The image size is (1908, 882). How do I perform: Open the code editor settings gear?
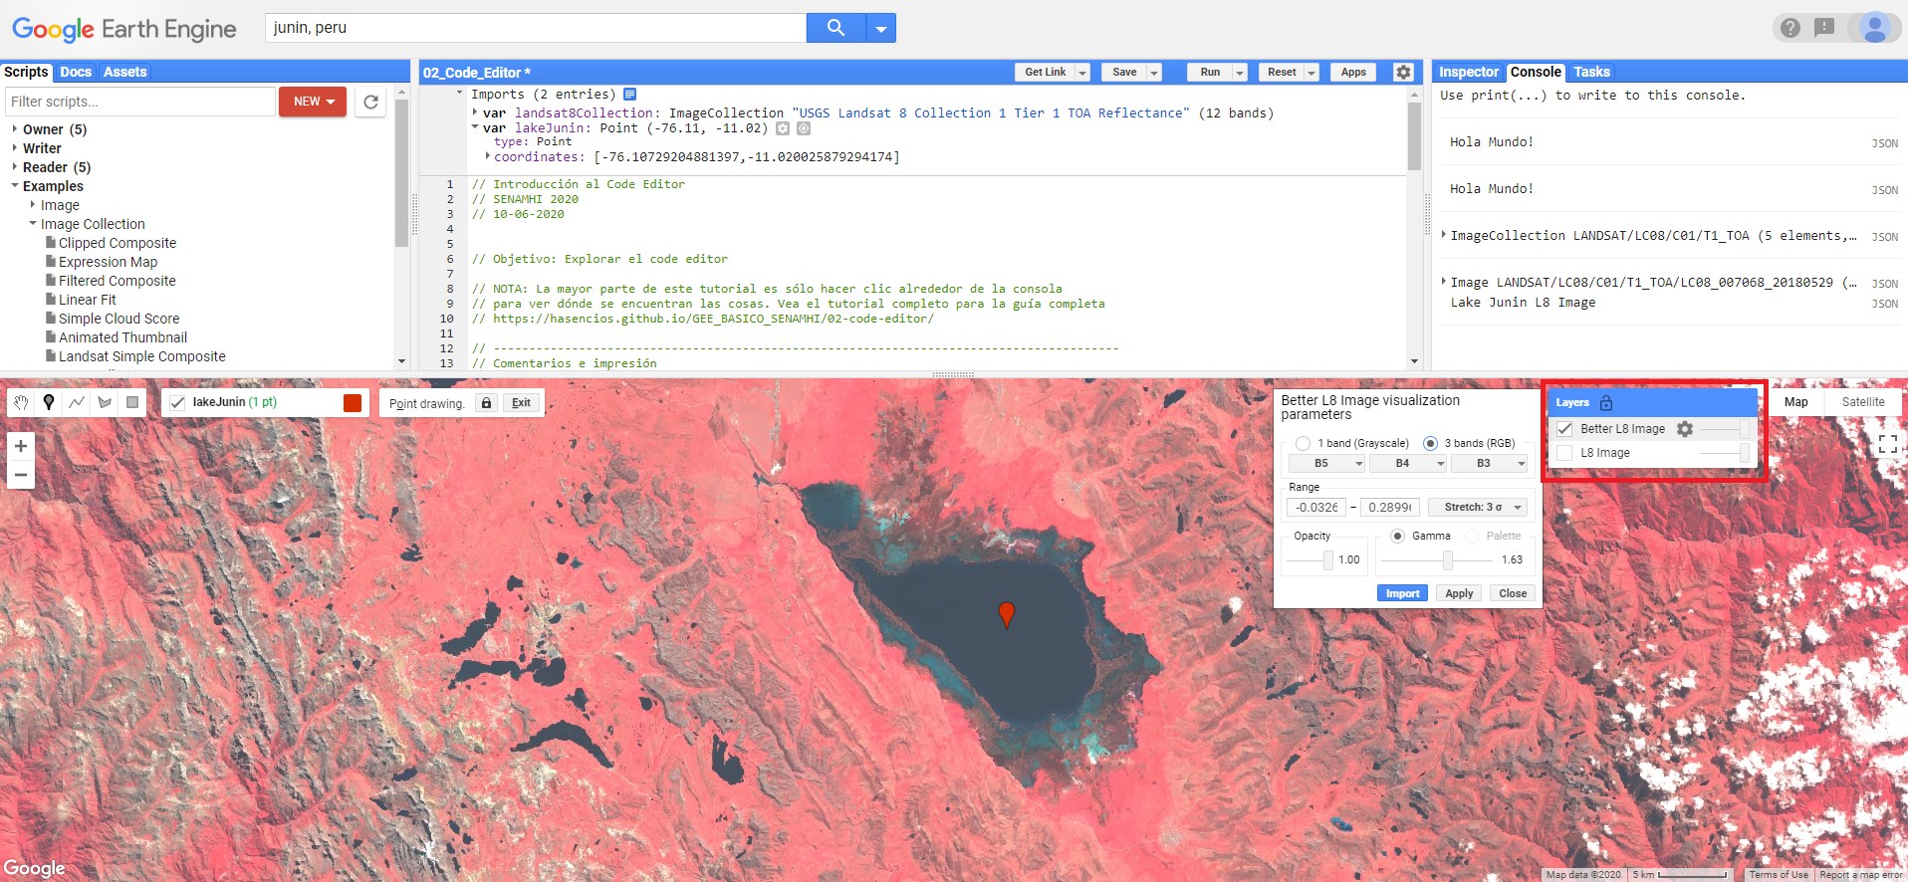[1403, 72]
